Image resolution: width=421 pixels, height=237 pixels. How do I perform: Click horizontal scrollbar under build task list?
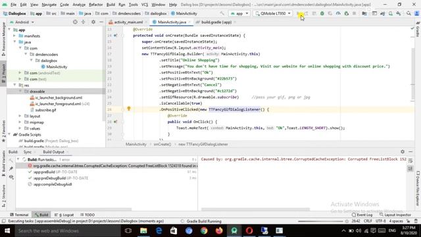(74, 209)
